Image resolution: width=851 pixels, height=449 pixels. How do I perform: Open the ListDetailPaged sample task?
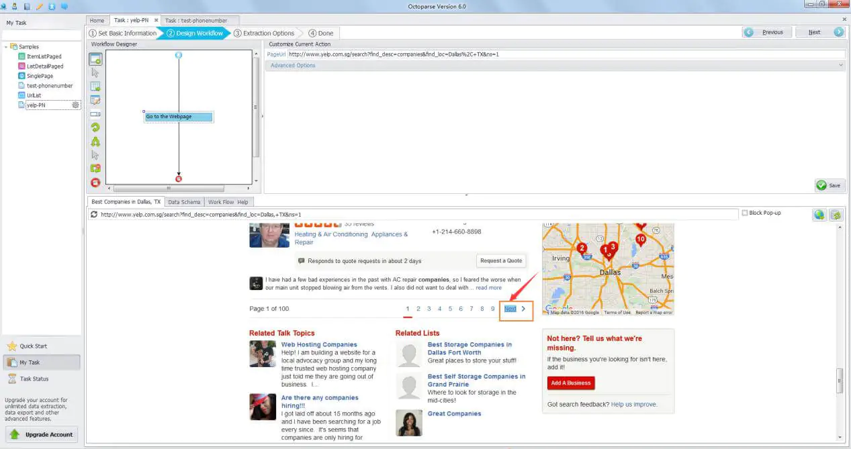45,66
